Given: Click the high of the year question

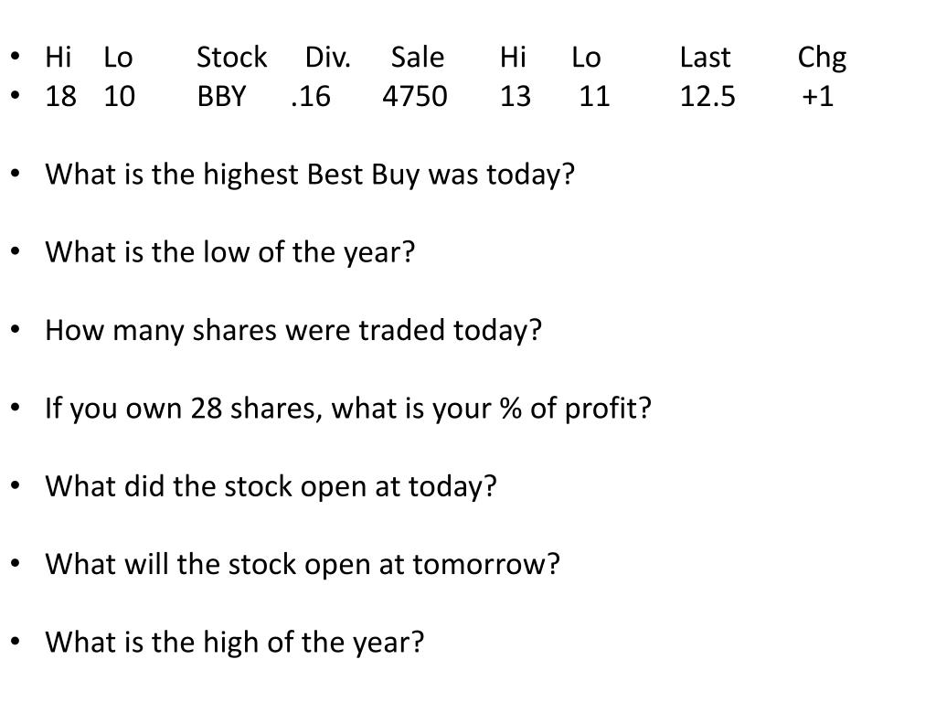Looking at the screenshot, I should click(x=235, y=643).
